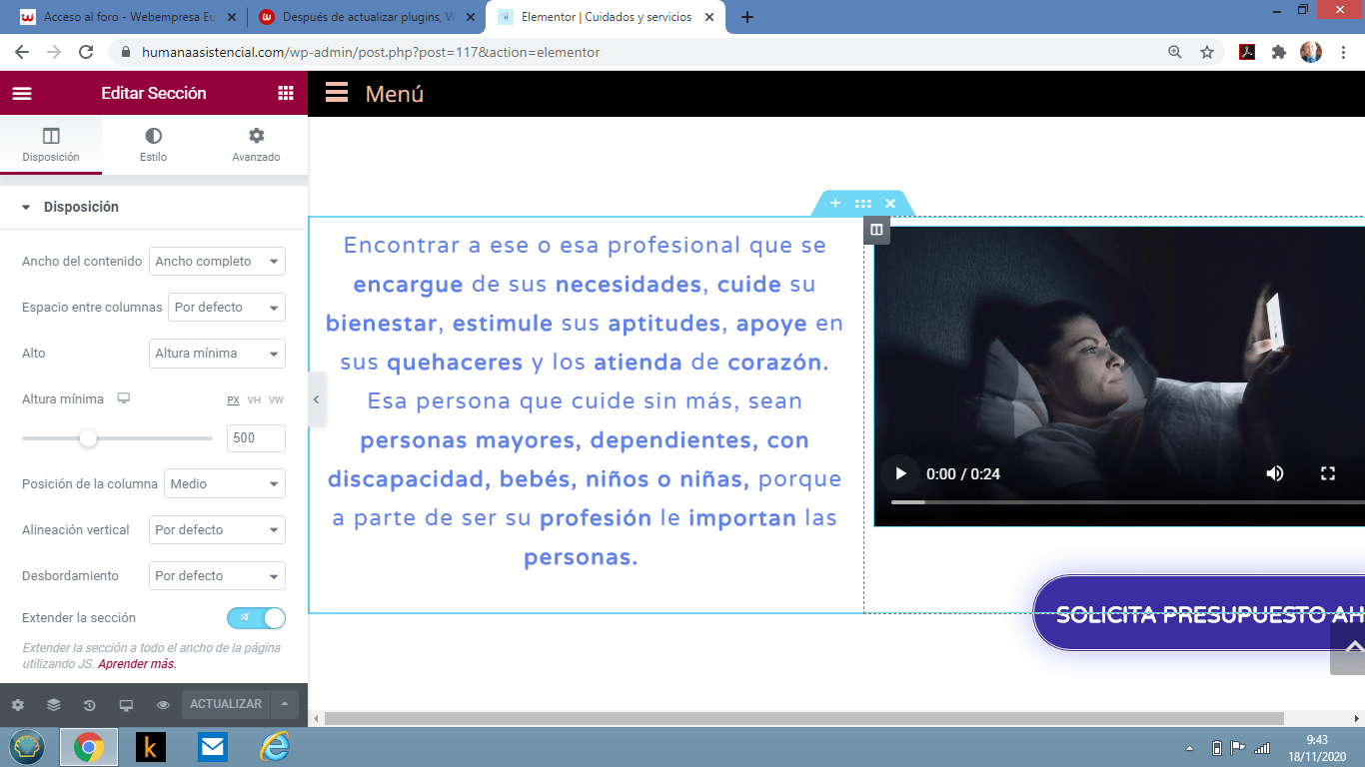
Task: Select the VW unit for Altura mínima
Action: 276,399
